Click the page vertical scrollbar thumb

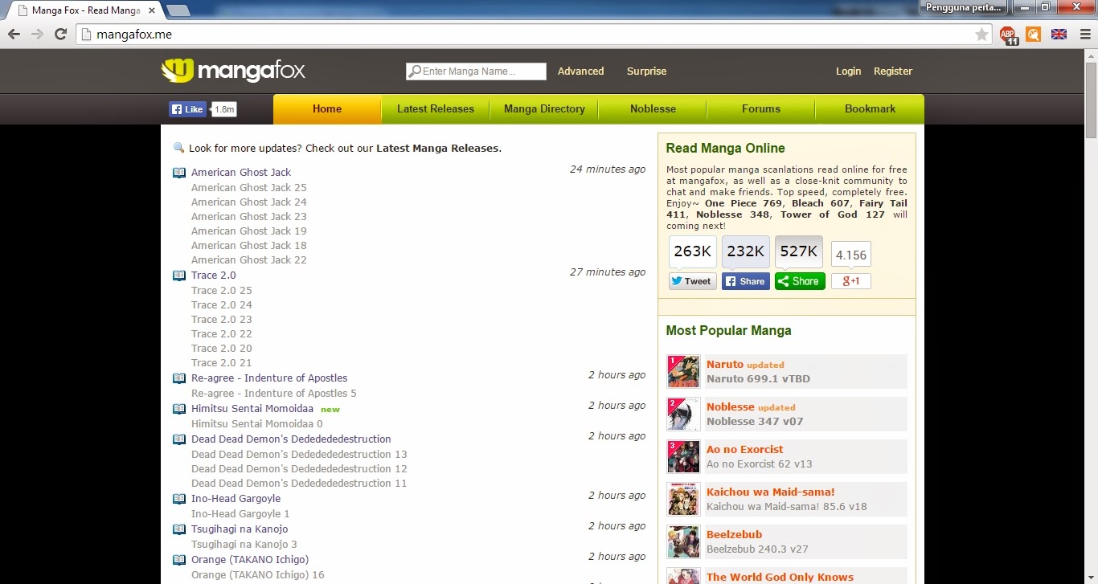[1091, 100]
